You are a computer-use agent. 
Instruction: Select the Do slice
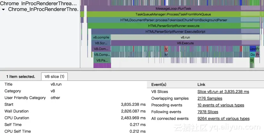(252, 55)
